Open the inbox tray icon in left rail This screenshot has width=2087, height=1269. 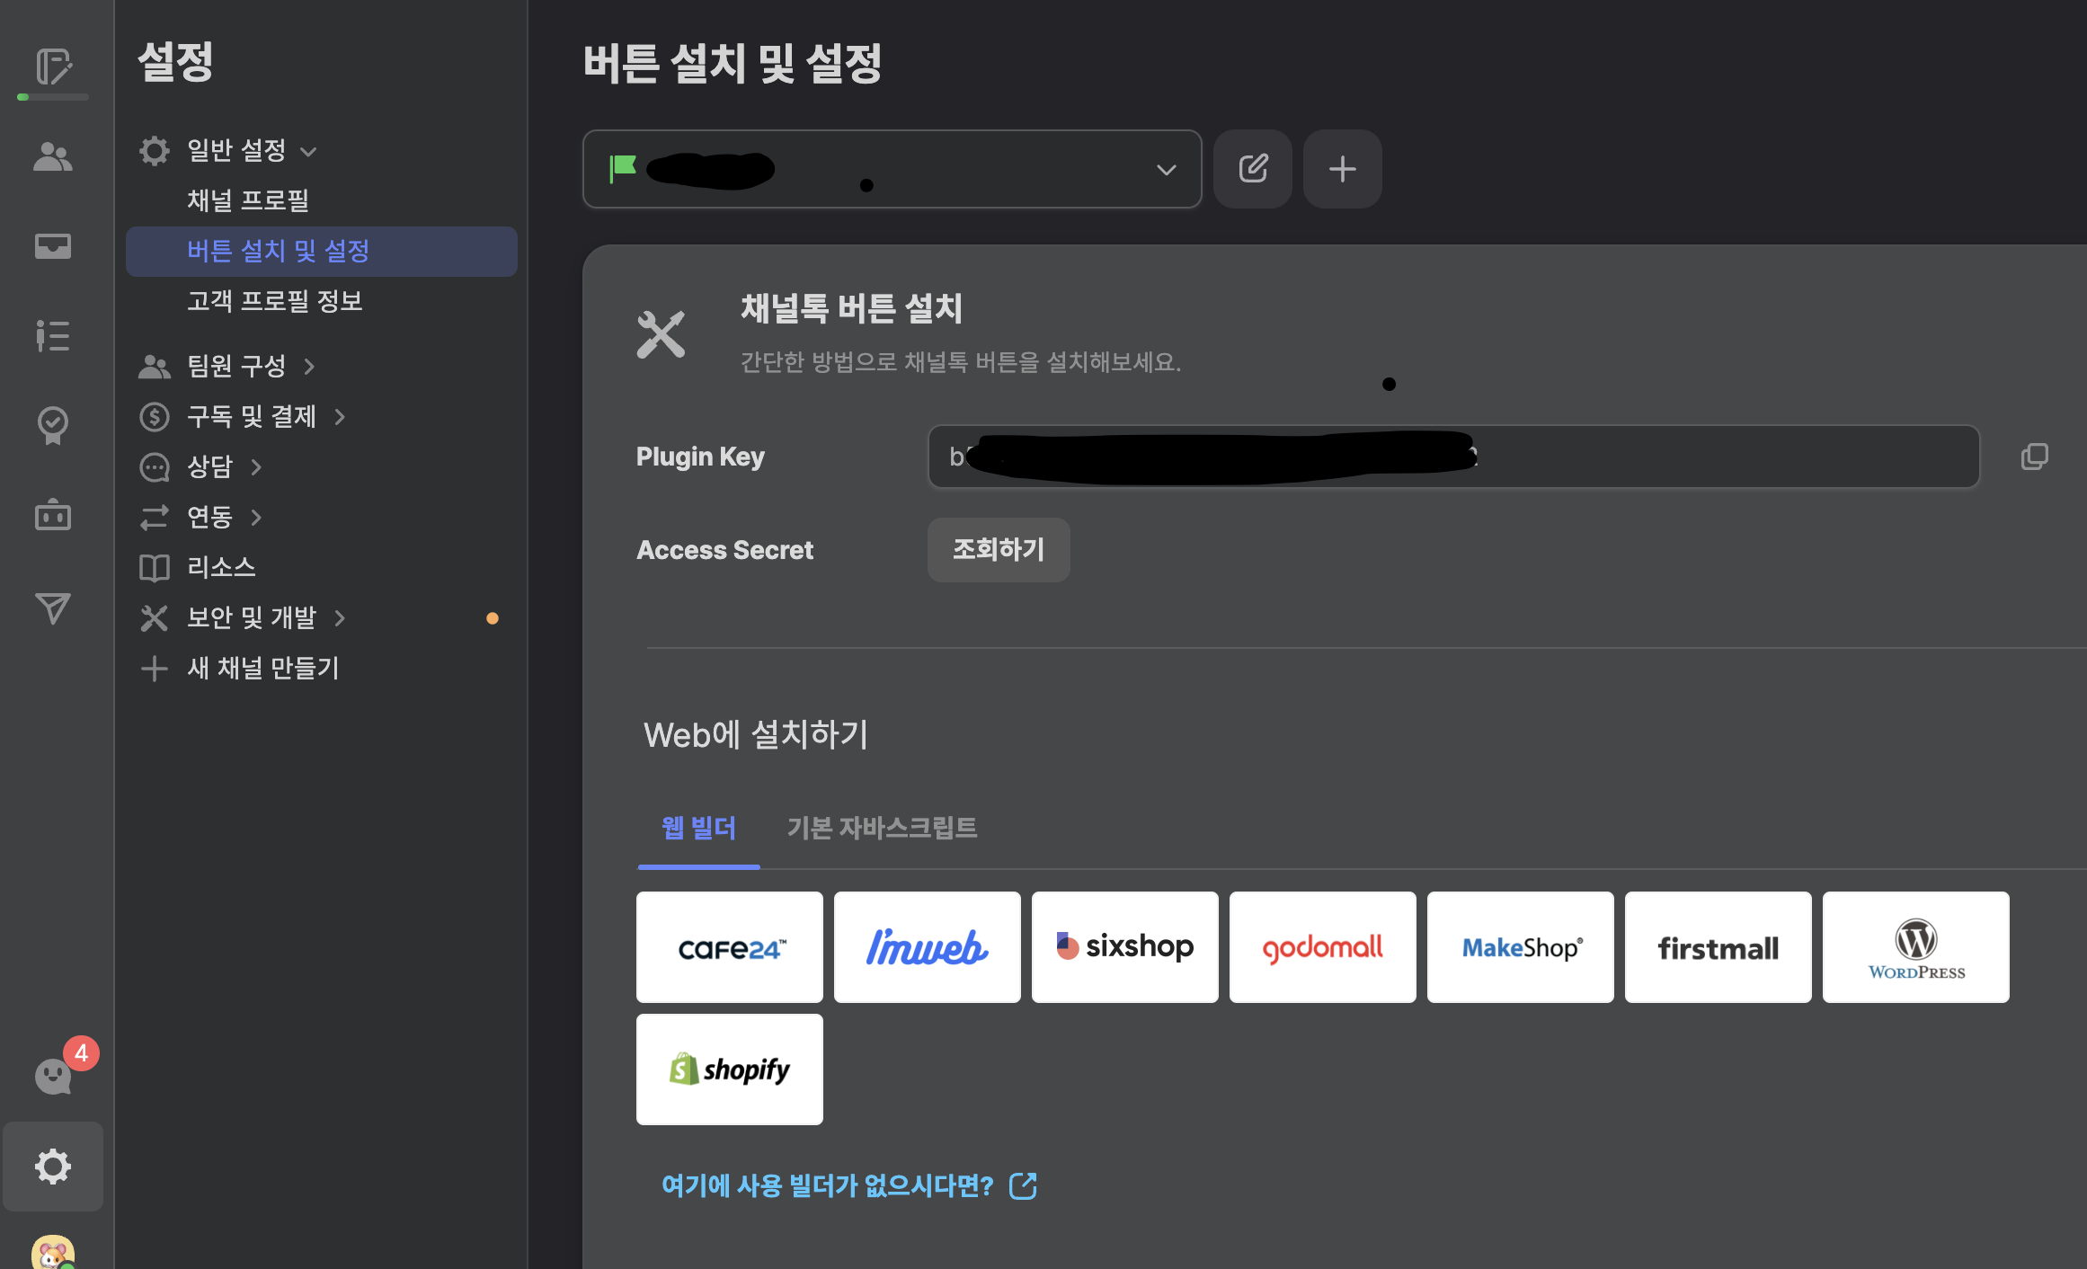tap(53, 245)
